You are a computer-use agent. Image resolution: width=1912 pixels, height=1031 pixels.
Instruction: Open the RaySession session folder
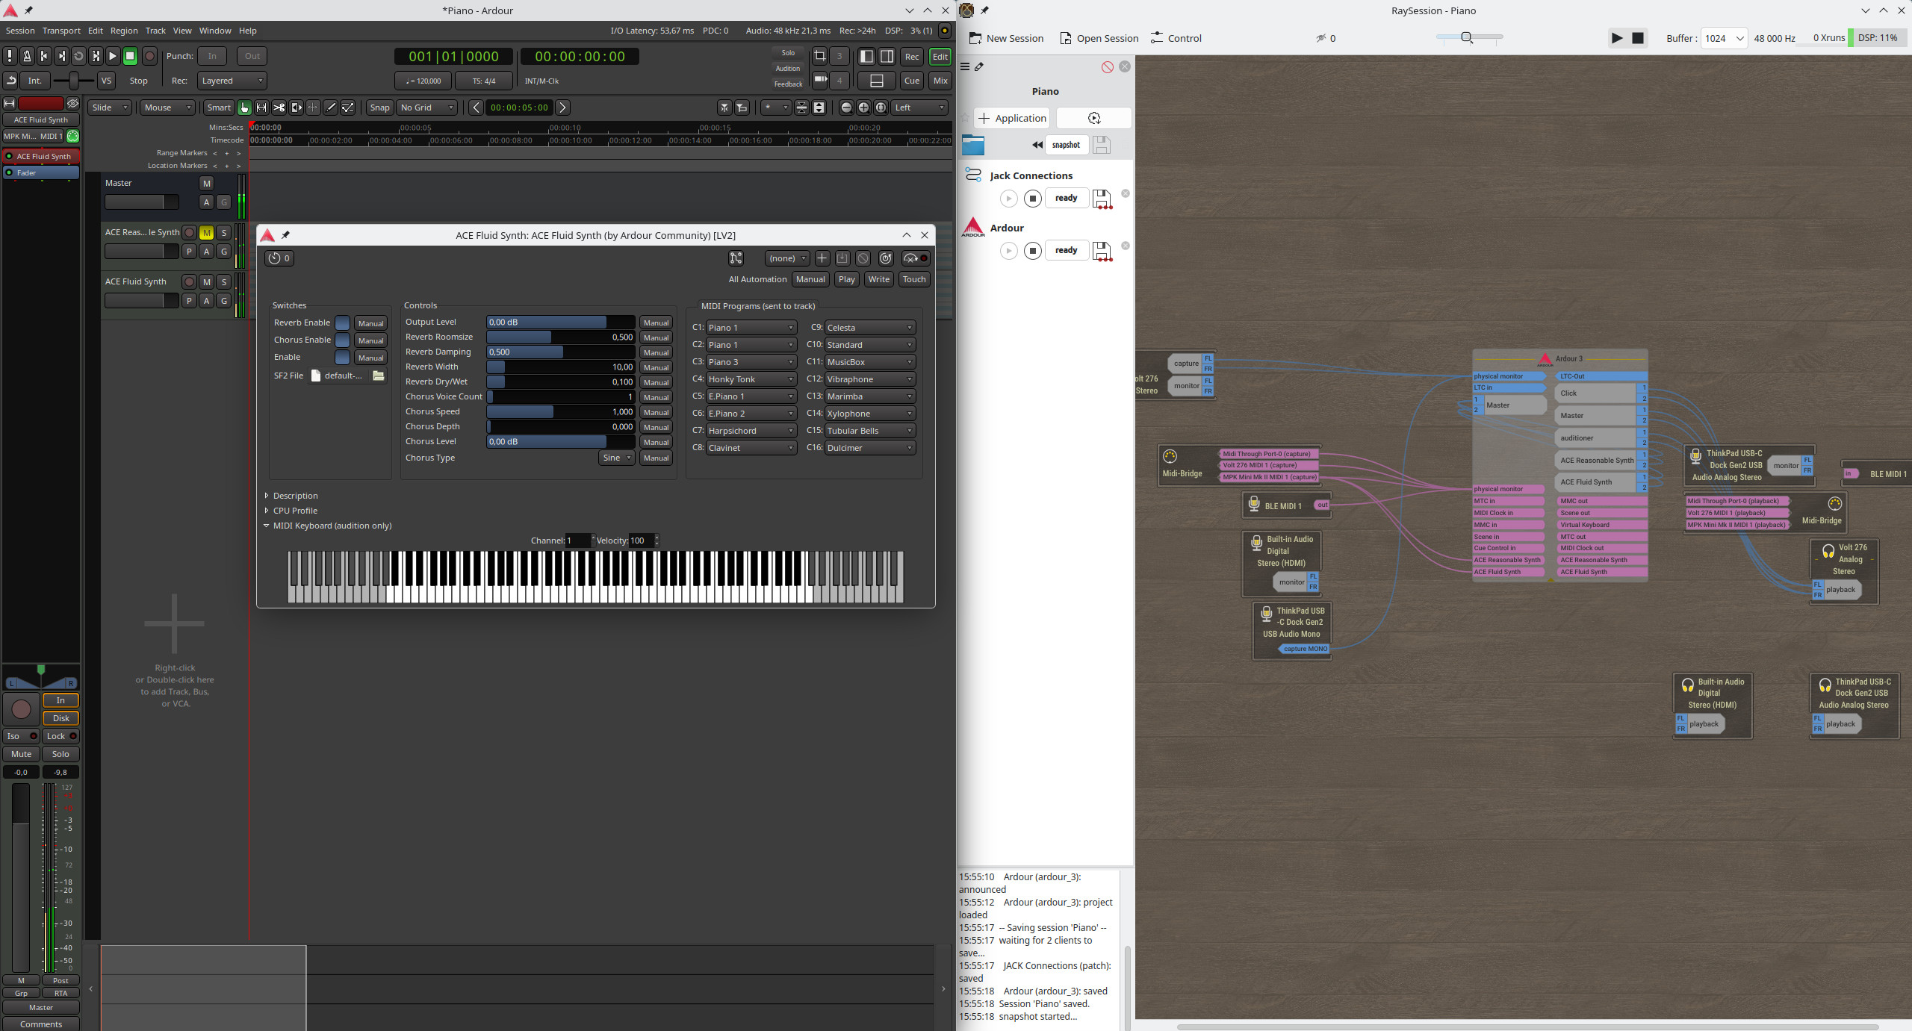pos(973,145)
